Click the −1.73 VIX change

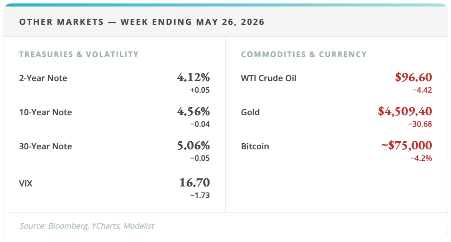point(200,196)
